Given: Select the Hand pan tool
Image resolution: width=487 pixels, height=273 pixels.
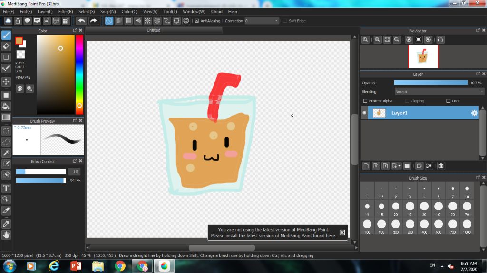Looking at the screenshot, I should (x=6, y=235).
